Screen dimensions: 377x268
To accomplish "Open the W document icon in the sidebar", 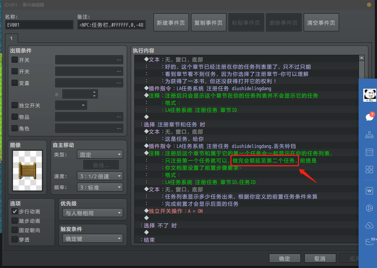I will click(x=369, y=191).
